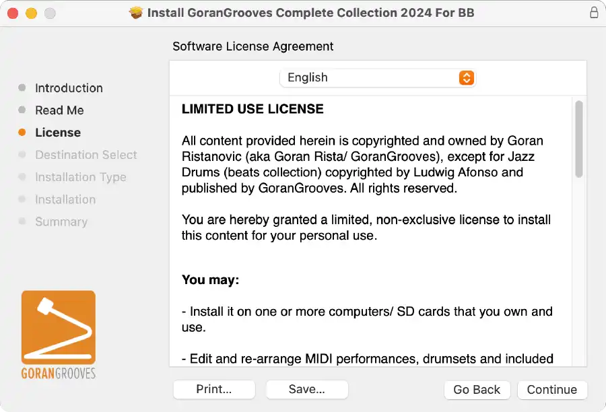Click the installer package icon in the title
Image resolution: width=606 pixels, height=412 pixels.
pos(136,13)
